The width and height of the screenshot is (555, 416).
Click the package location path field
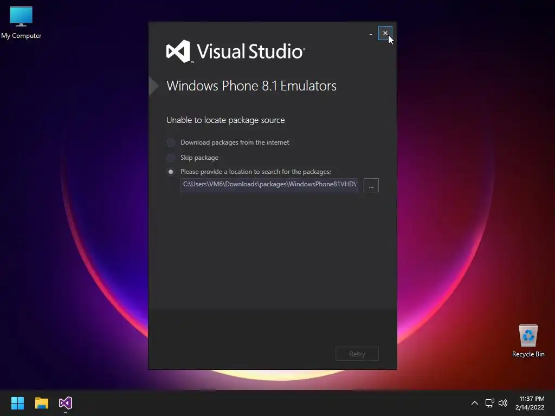(x=269, y=185)
